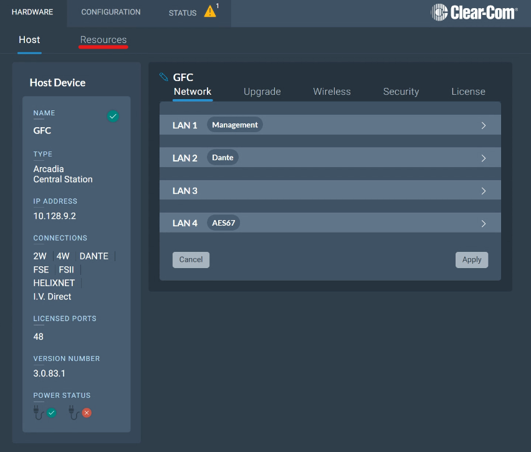
Task: Expand the LAN 4 AES67 chevron
Action: (x=483, y=223)
